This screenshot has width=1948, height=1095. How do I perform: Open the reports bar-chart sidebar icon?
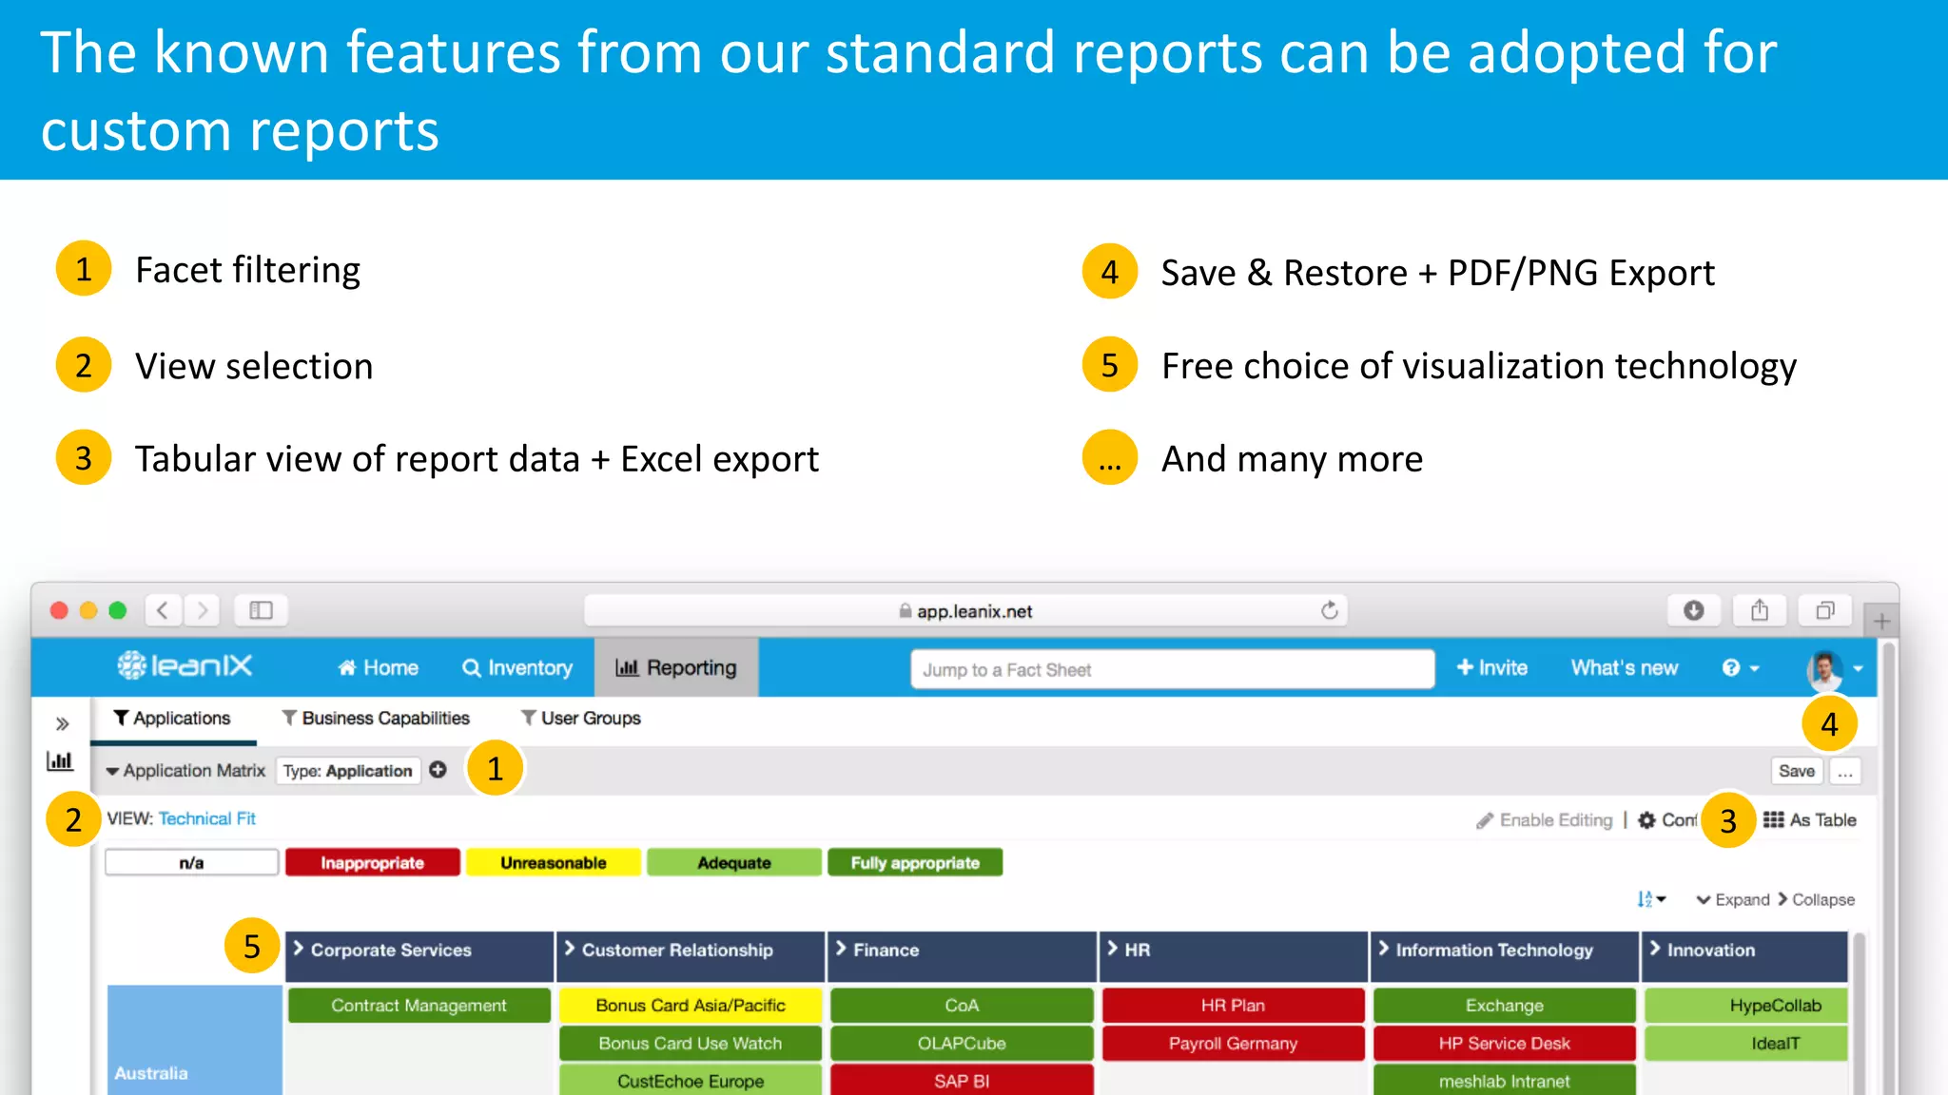pyautogui.click(x=60, y=761)
